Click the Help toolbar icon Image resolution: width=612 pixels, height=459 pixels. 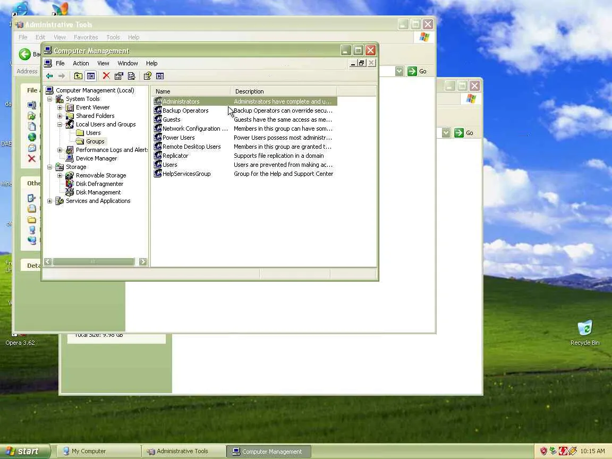(148, 76)
